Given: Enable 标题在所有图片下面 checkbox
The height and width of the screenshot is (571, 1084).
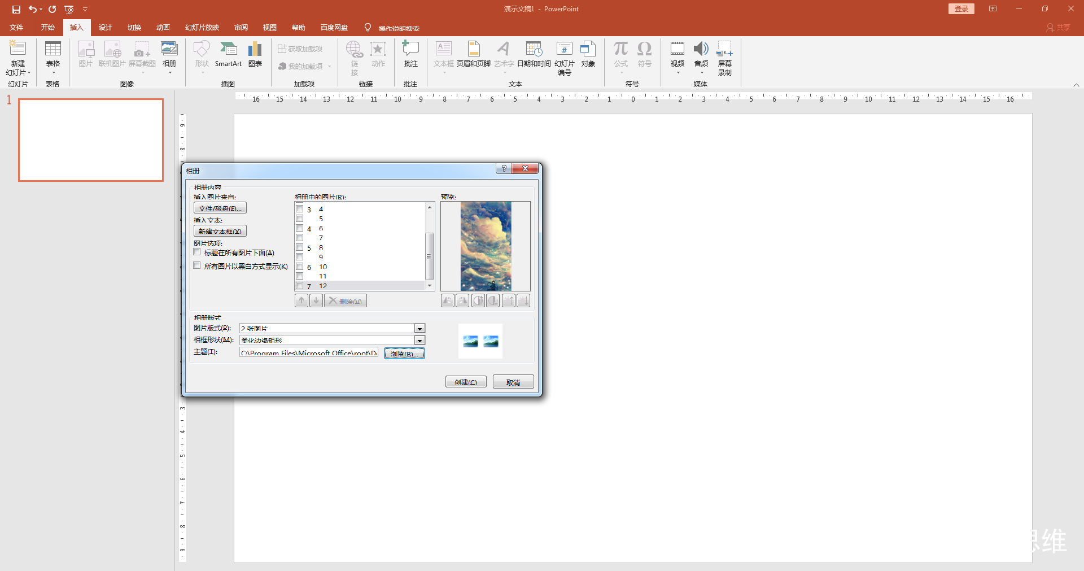Looking at the screenshot, I should coord(197,252).
